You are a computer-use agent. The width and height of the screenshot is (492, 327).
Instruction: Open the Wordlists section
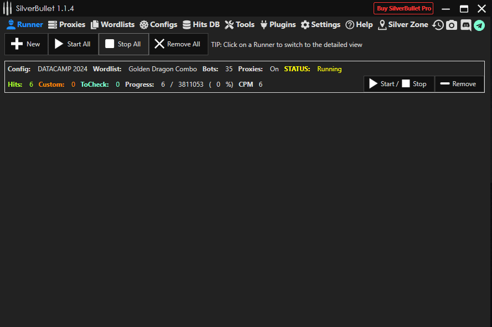(112, 25)
